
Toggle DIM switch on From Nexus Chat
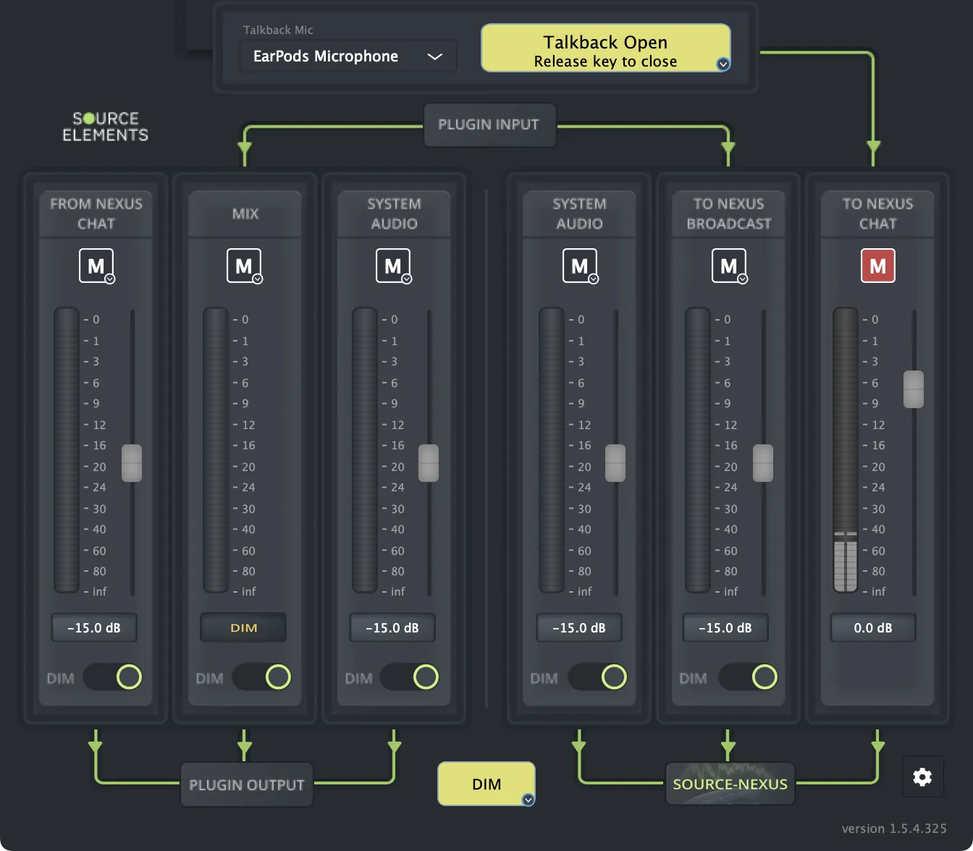pyautogui.click(x=112, y=677)
